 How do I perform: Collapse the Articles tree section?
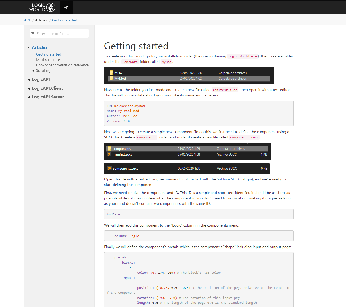[29, 48]
